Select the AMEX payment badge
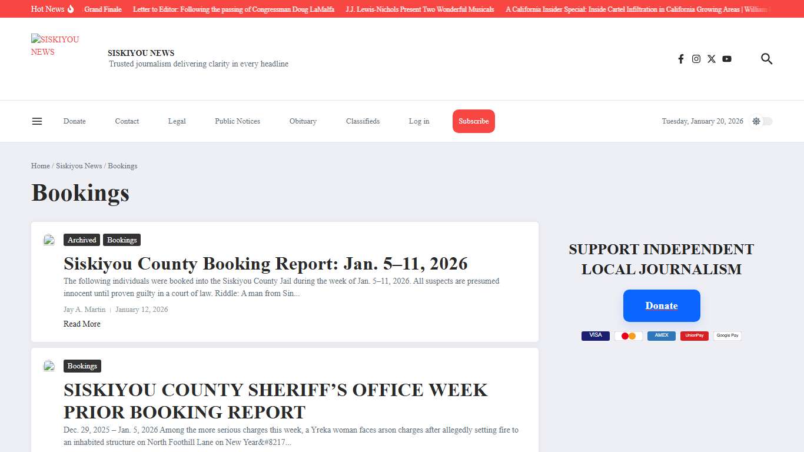 pos(661,335)
